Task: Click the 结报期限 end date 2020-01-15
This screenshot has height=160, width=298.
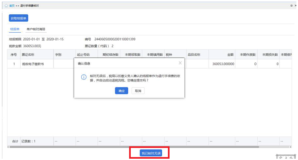Action: coord(55,39)
